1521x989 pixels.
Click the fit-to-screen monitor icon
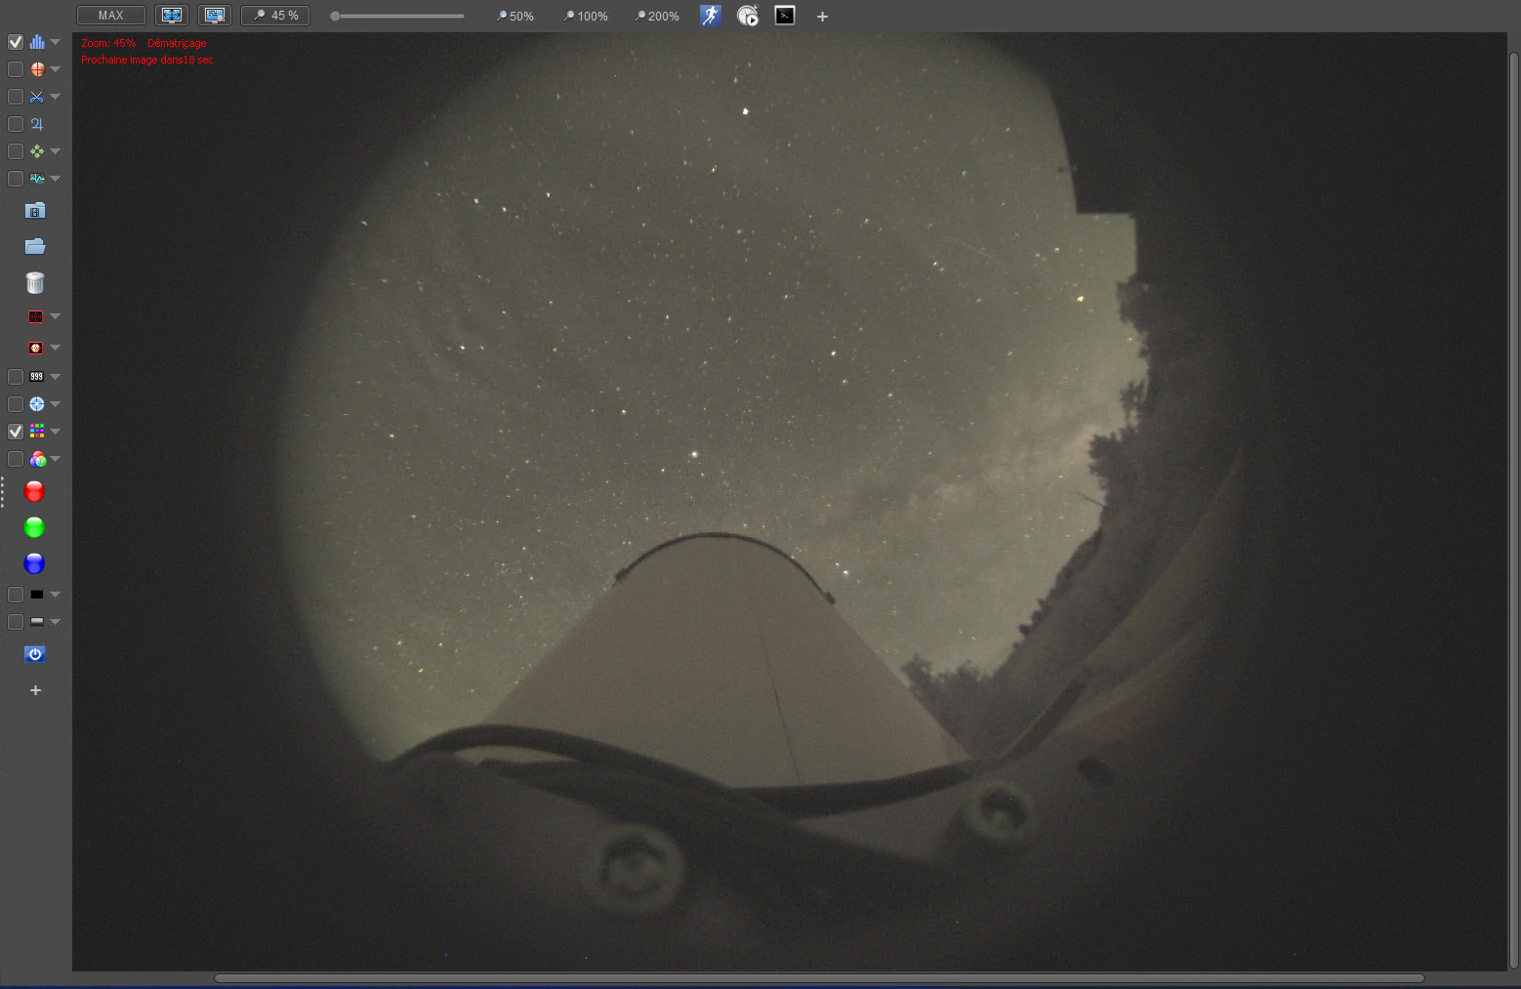pyautogui.click(x=172, y=16)
